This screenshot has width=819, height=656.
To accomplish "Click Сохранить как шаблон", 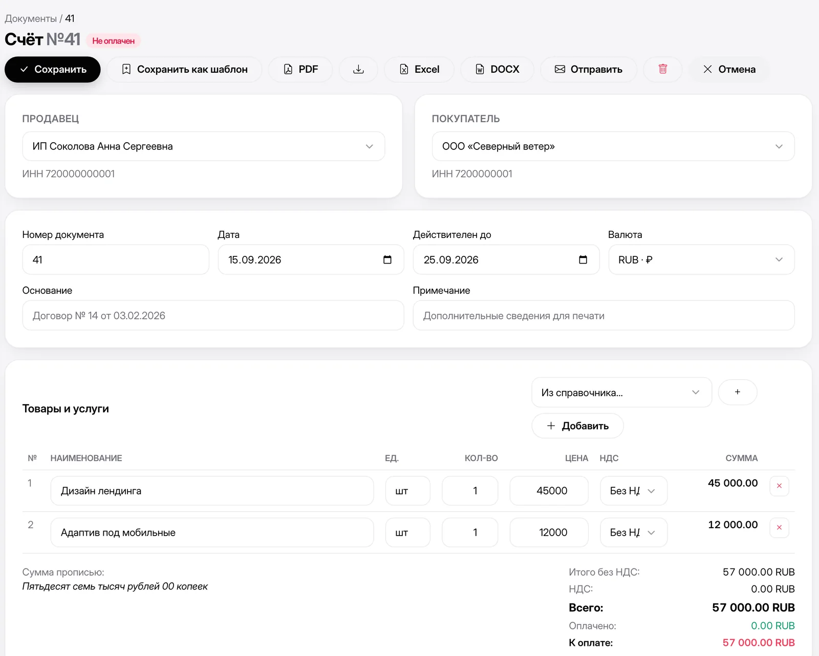I will (184, 69).
